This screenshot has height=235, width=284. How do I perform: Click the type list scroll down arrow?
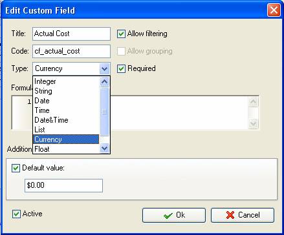tap(105, 148)
